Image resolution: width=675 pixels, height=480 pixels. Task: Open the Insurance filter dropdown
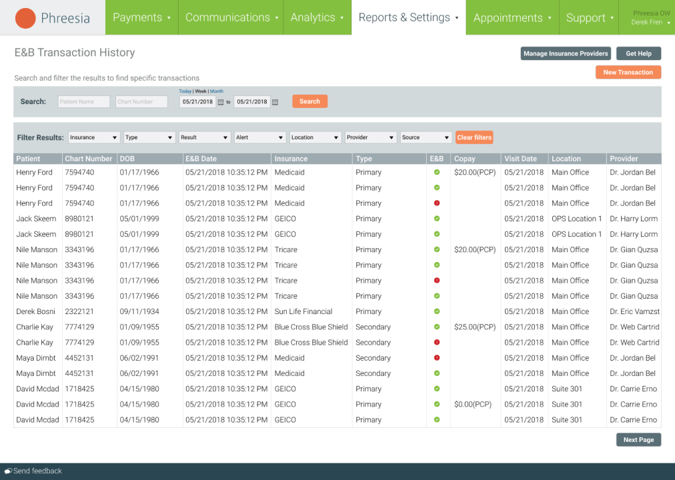tap(93, 137)
